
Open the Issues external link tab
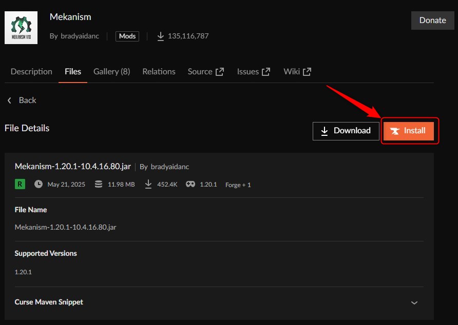tap(254, 71)
